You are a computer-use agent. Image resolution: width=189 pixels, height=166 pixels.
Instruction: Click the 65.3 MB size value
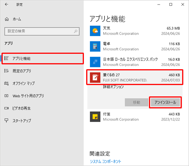(173, 28)
